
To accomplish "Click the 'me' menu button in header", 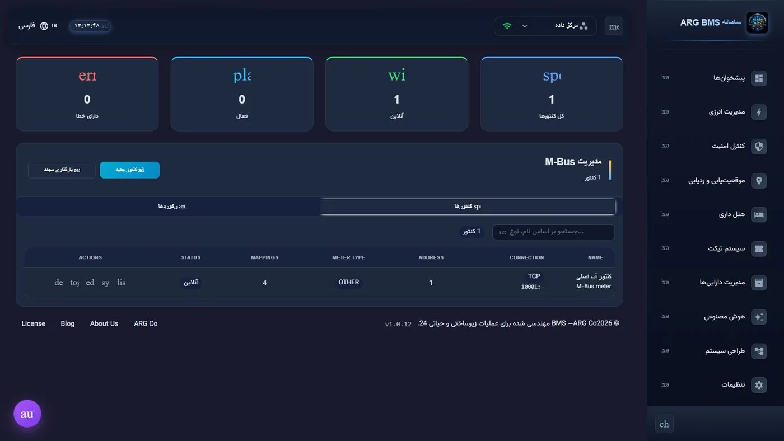I will [614, 26].
